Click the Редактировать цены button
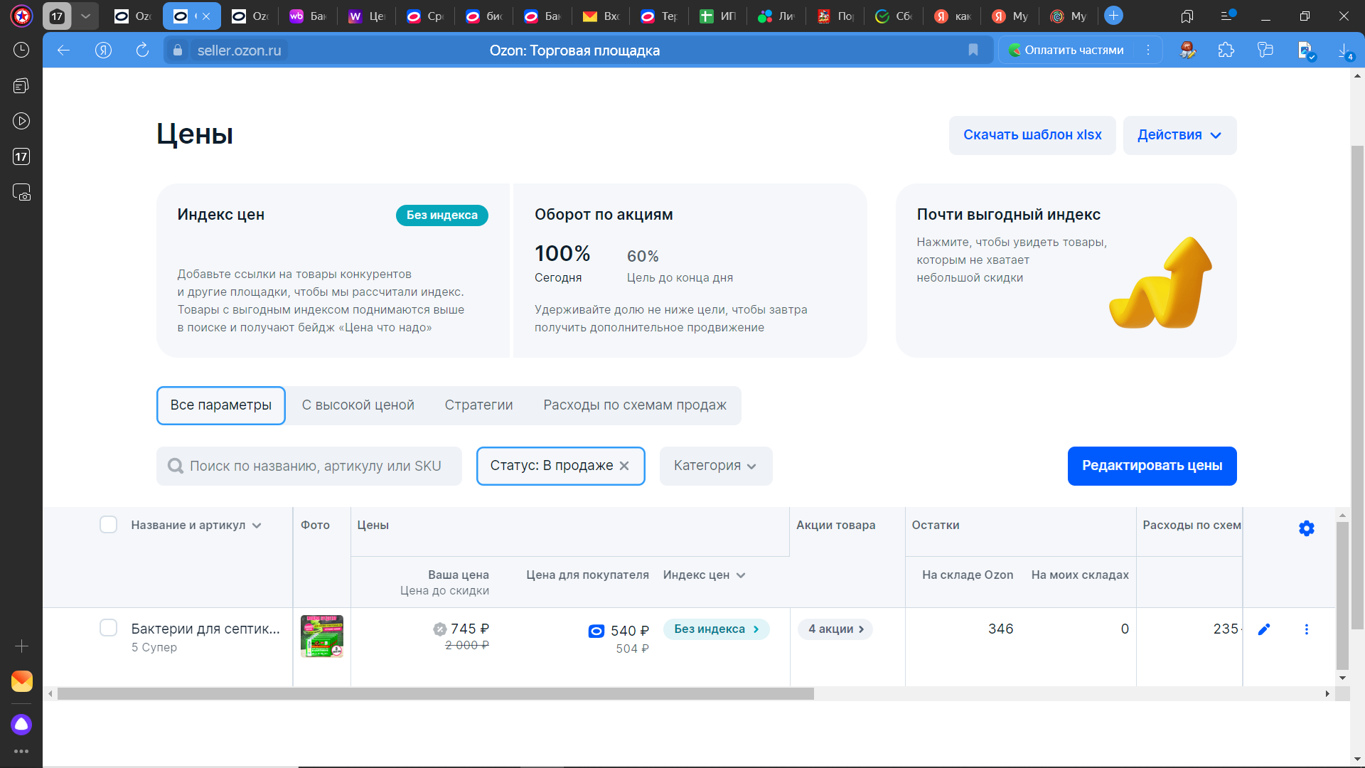The height and width of the screenshot is (768, 1365). 1152,466
